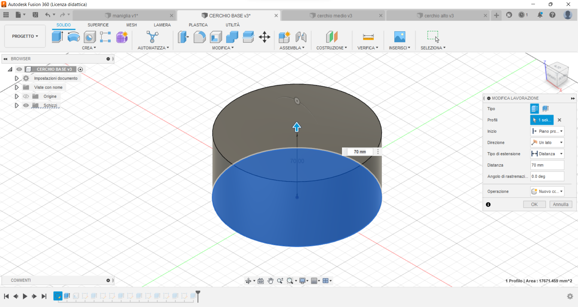Toggle visibility of CERCHIO BASE v3 component
This screenshot has width=578, height=307.
click(x=19, y=69)
